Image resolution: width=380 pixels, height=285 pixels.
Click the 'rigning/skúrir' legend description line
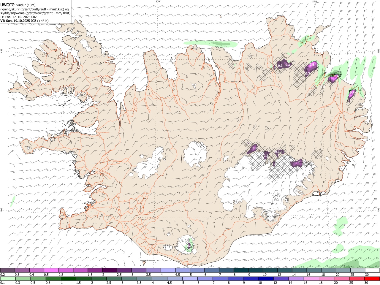pyautogui.click(x=34, y=9)
